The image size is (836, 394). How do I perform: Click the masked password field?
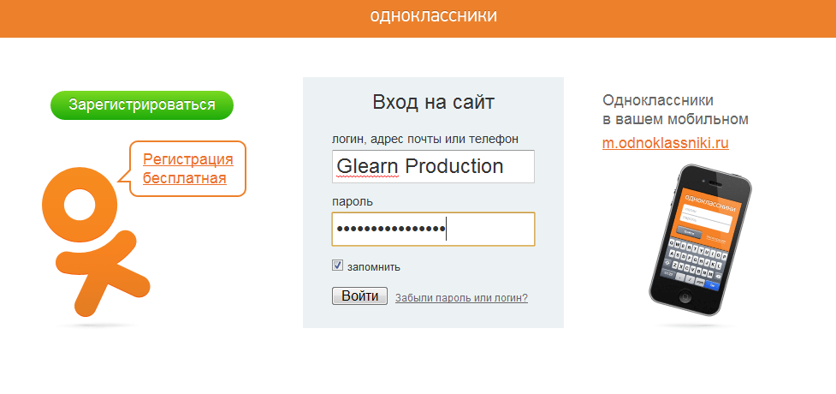(x=433, y=229)
